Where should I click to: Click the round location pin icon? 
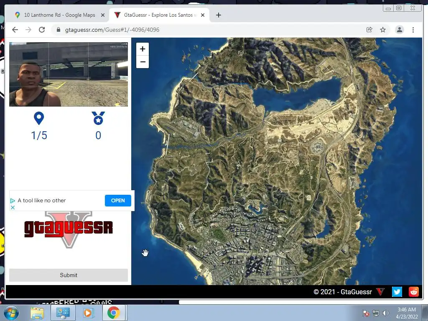click(x=39, y=118)
